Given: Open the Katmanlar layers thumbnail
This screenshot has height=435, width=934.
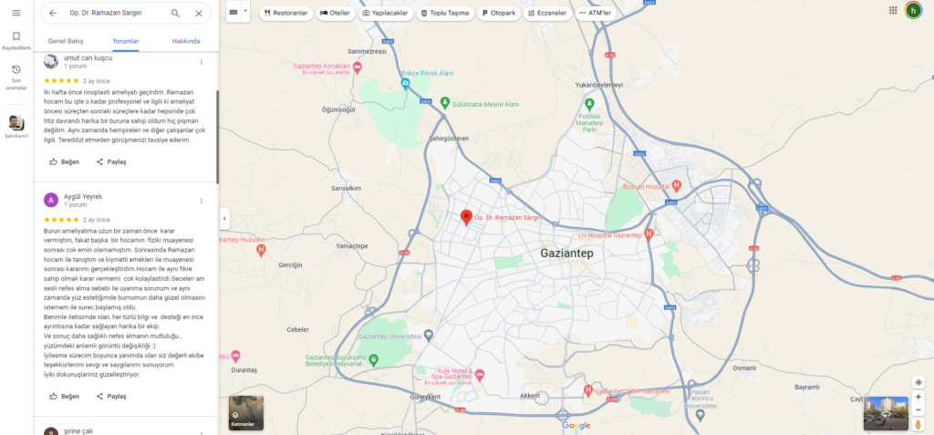Looking at the screenshot, I should pyautogui.click(x=246, y=413).
